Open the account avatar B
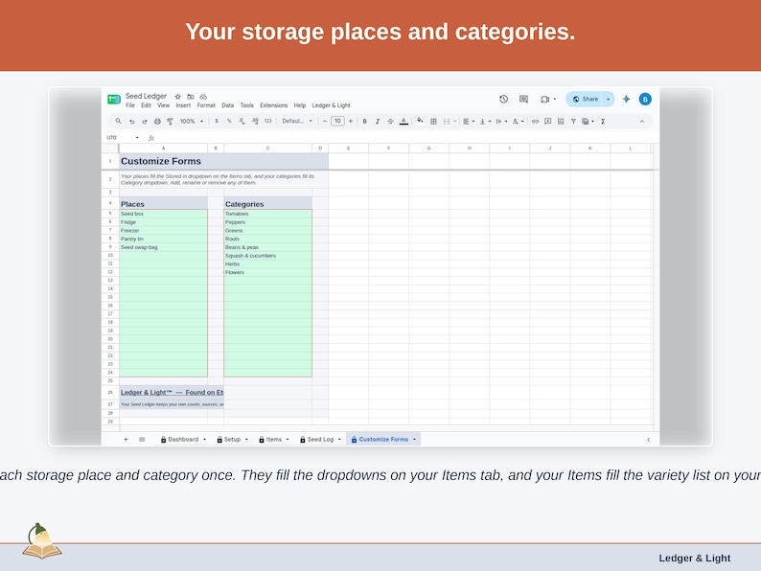This screenshot has width=761, height=571. tap(645, 99)
